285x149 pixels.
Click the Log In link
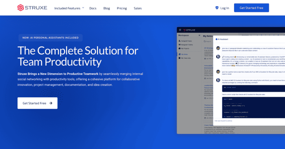pyautogui.click(x=225, y=8)
